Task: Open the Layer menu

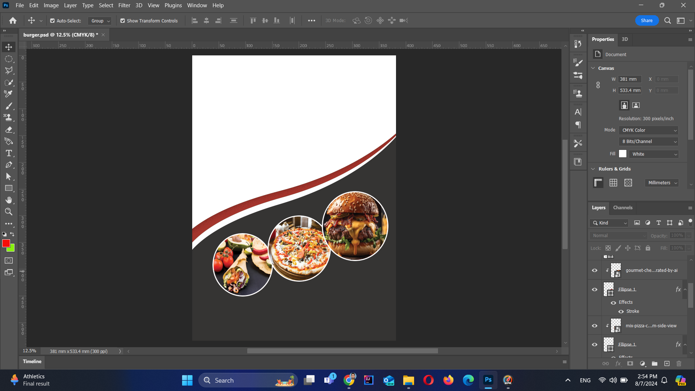Action: point(70,5)
